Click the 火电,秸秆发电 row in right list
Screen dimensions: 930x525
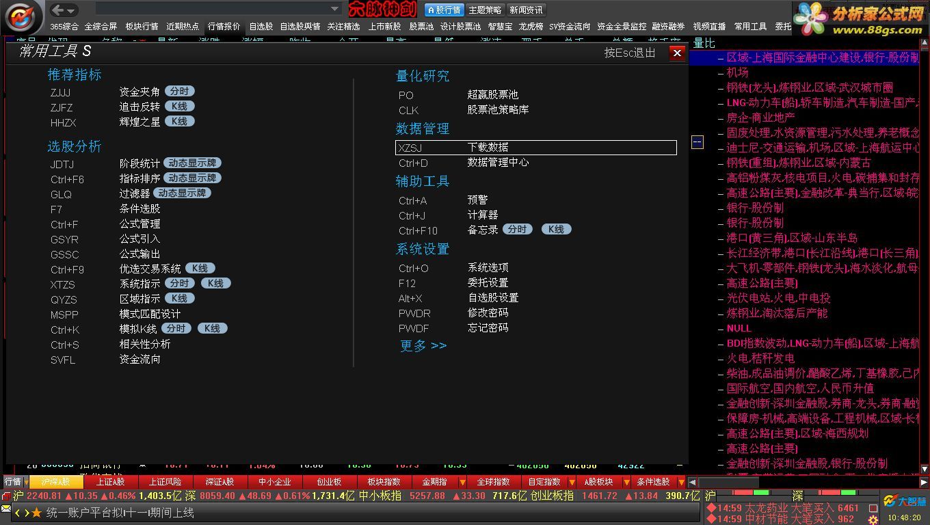click(x=760, y=358)
